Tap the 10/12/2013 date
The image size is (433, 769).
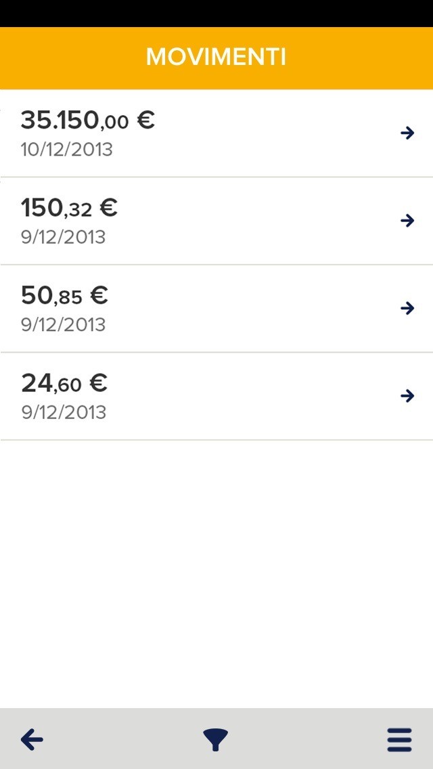[66, 150]
